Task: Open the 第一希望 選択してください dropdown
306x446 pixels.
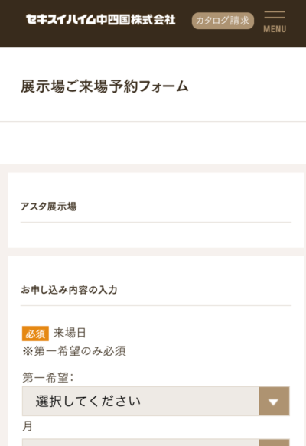Action: [156, 401]
